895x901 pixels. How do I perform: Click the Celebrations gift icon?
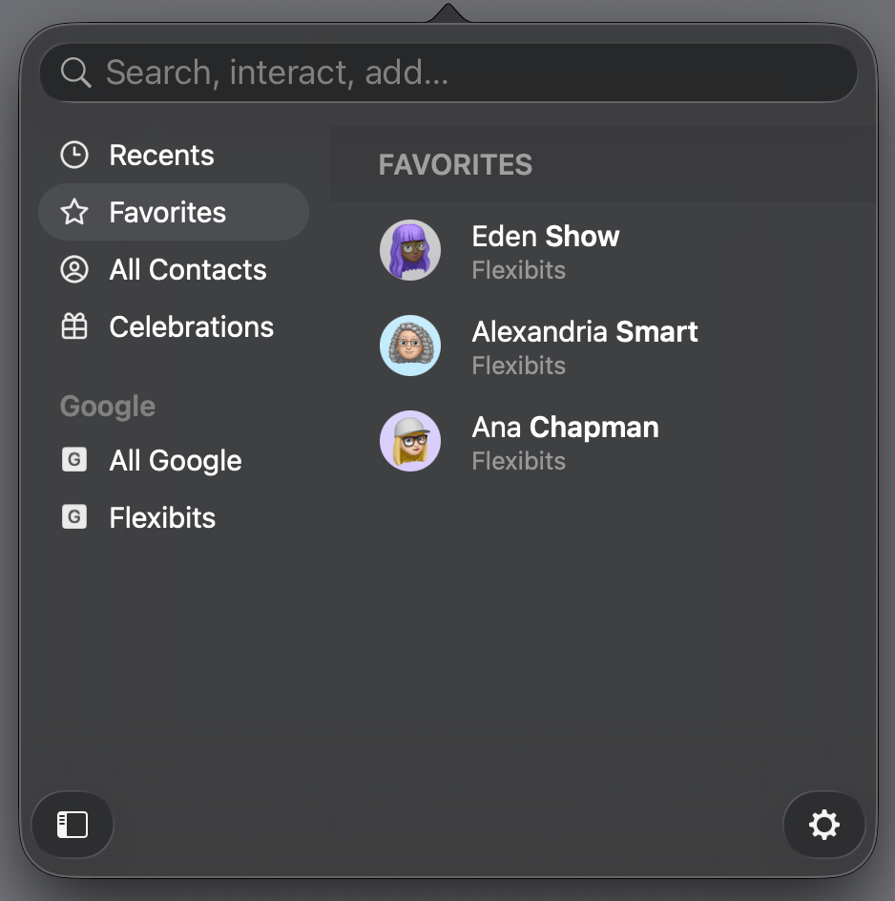coord(74,326)
